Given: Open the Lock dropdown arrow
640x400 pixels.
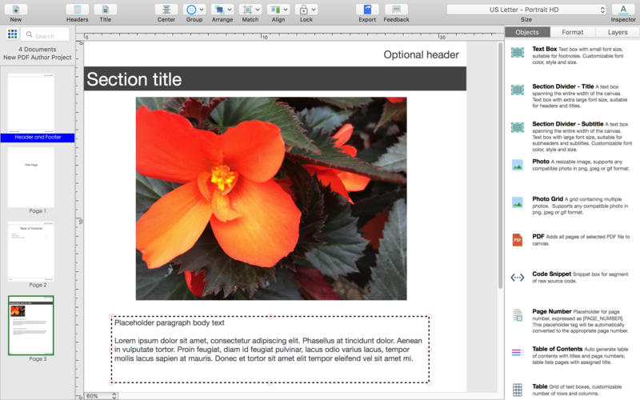Looking at the screenshot, I should 314,10.
